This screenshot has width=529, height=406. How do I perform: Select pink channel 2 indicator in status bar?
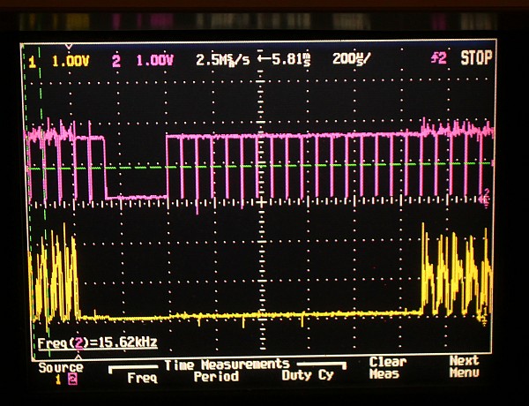115,61
